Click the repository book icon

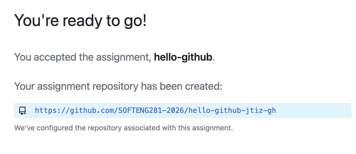point(22,111)
